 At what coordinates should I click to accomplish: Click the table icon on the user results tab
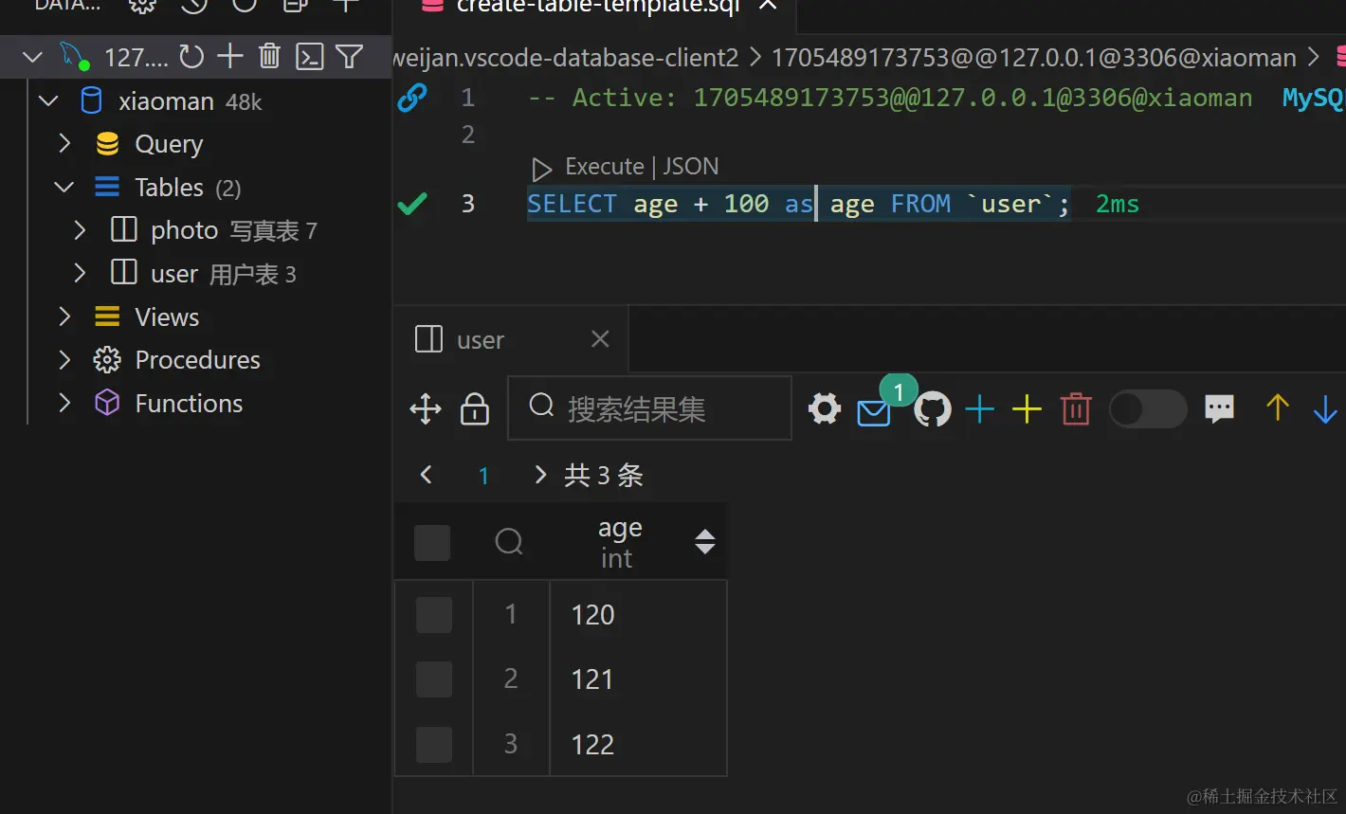429,339
